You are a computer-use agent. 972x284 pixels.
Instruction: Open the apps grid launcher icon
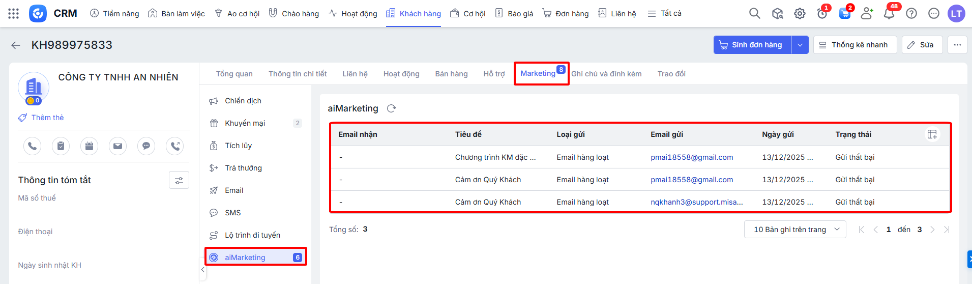pos(14,14)
